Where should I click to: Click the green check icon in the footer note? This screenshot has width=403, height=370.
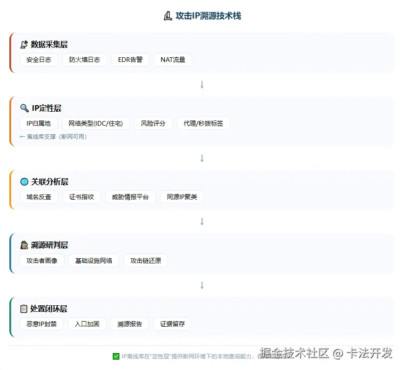click(116, 357)
